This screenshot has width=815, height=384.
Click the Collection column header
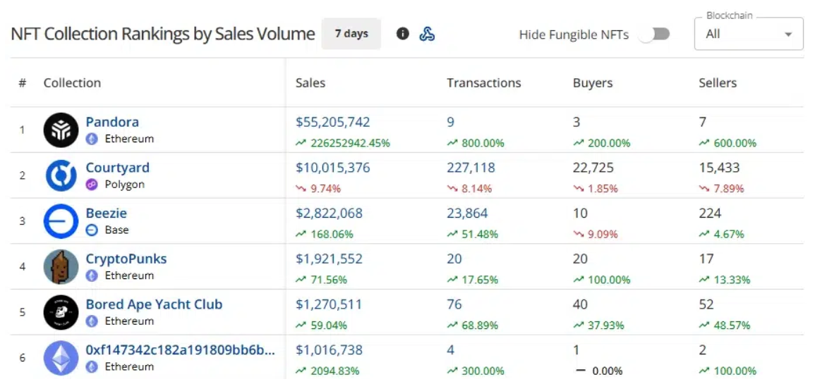72,83
